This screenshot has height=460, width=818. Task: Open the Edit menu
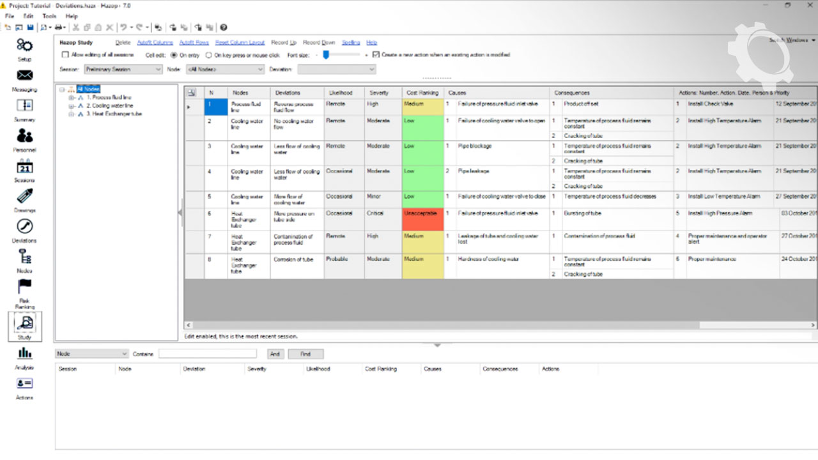[x=28, y=16]
